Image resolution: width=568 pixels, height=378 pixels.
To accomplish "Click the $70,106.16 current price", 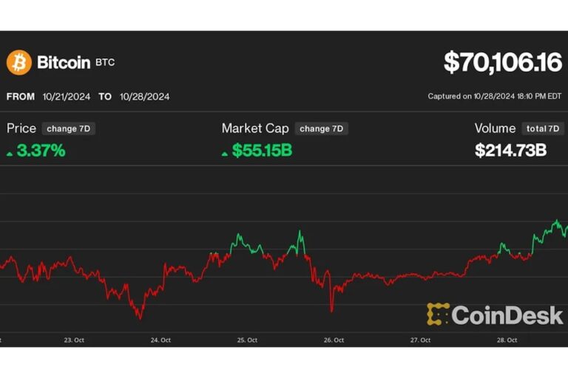I will (x=502, y=63).
